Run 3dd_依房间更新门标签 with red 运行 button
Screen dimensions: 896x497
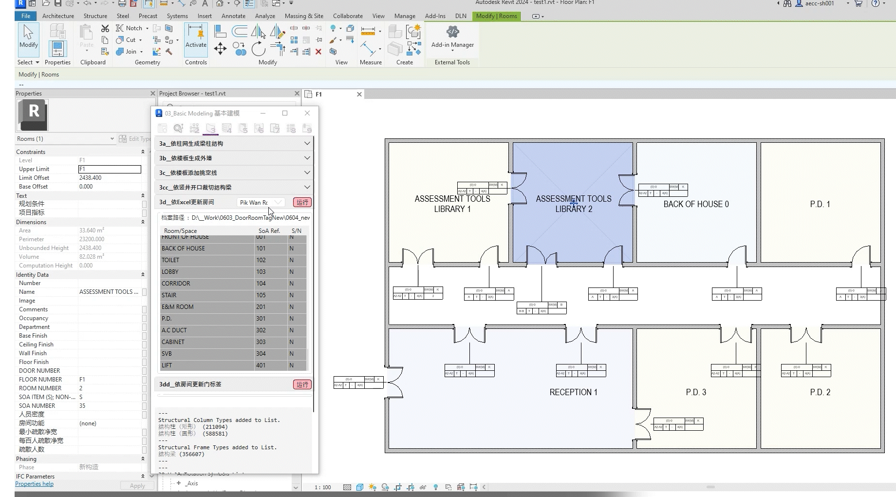click(302, 384)
